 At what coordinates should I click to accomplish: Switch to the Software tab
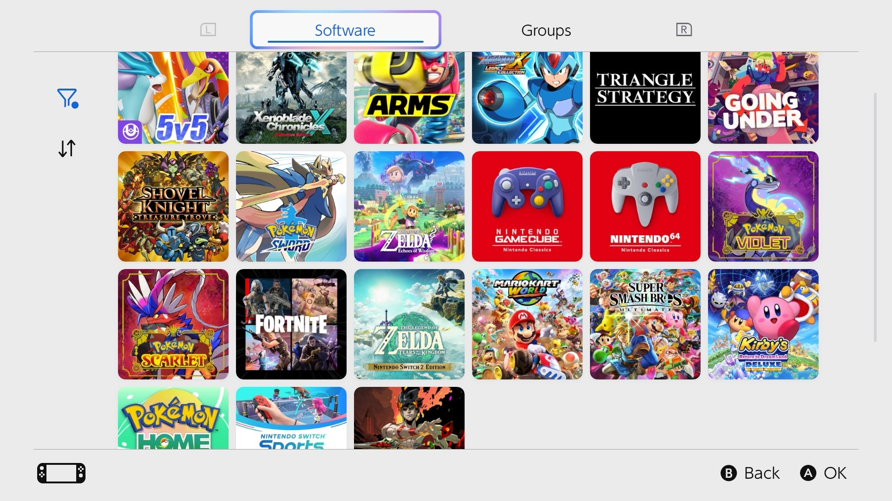(x=345, y=30)
